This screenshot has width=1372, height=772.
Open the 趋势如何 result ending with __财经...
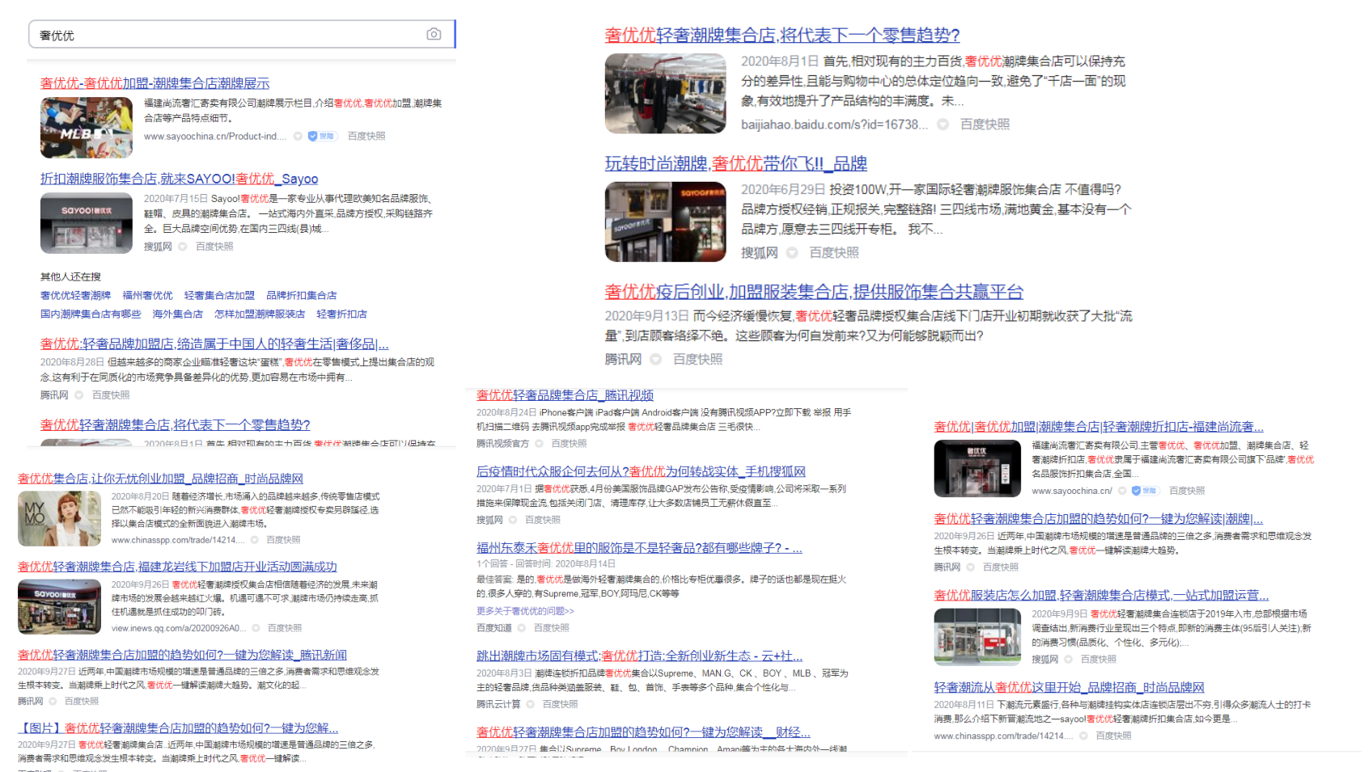coord(643,732)
